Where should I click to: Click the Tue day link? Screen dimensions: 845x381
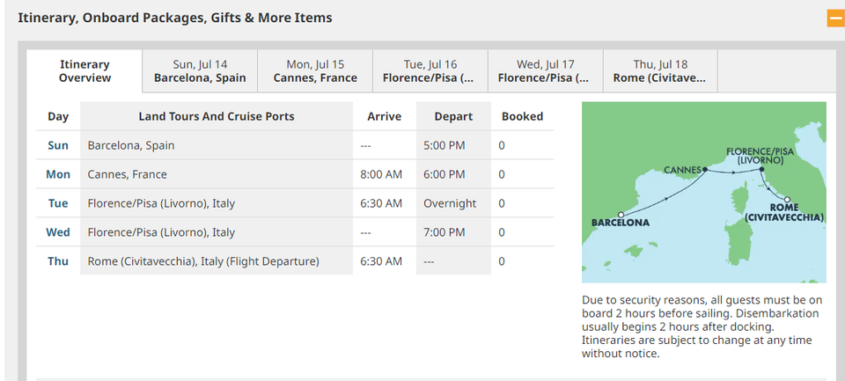tap(58, 203)
